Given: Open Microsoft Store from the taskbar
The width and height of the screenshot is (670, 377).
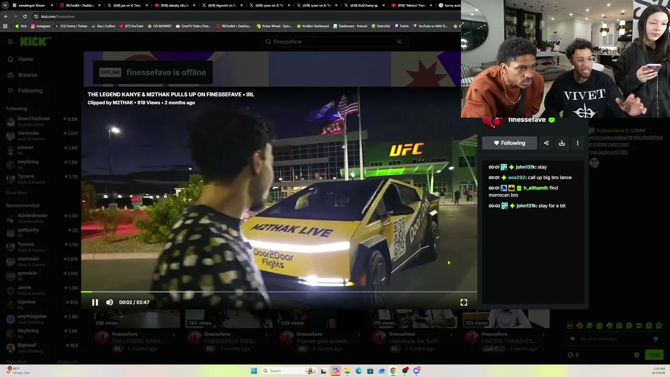Looking at the screenshot, I should tap(370, 371).
